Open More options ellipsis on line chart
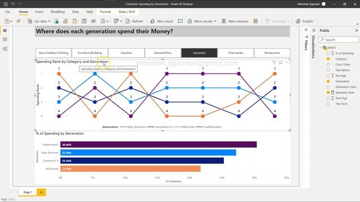The height and width of the screenshot is (202, 360). [x=287, y=62]
